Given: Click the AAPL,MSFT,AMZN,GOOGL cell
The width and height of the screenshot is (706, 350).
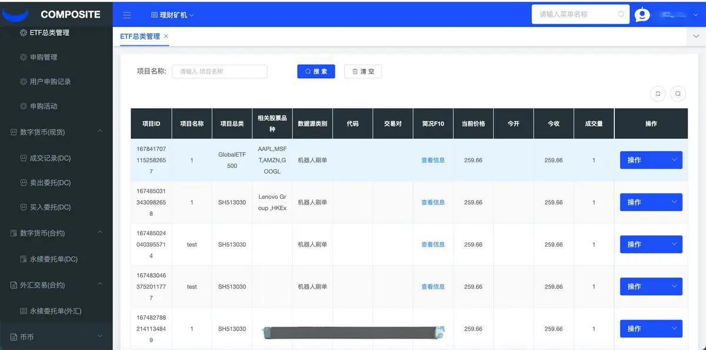Looking at the screenshot, I should [272, 160].
